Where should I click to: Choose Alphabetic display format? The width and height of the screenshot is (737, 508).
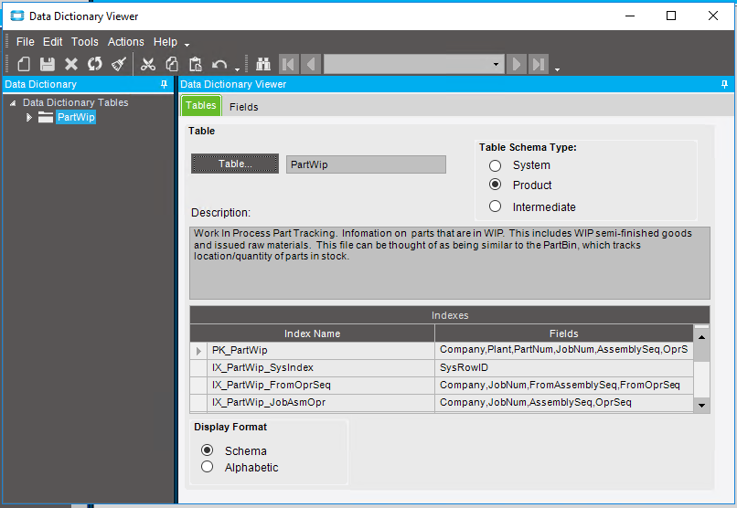(x=207, y=467)
